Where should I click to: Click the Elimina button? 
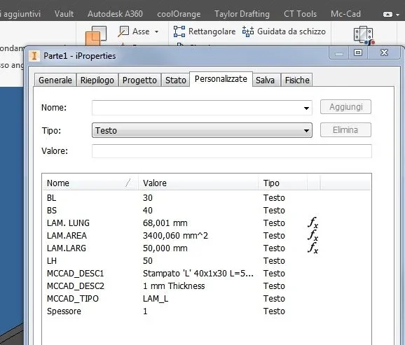(x=345, y=129)
